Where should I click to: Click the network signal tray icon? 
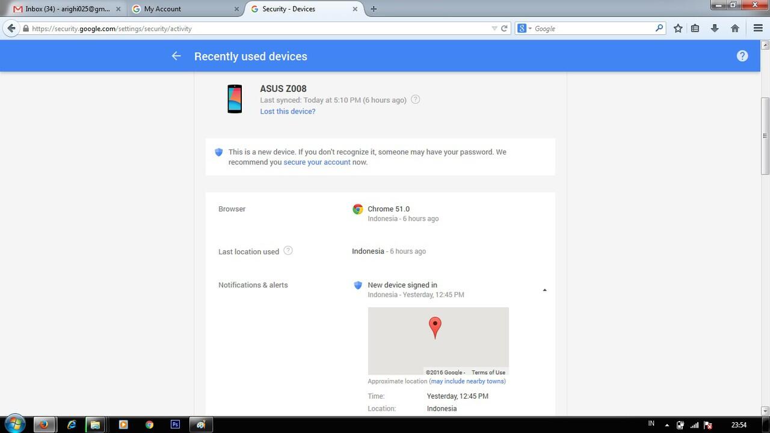coord(694,425)
